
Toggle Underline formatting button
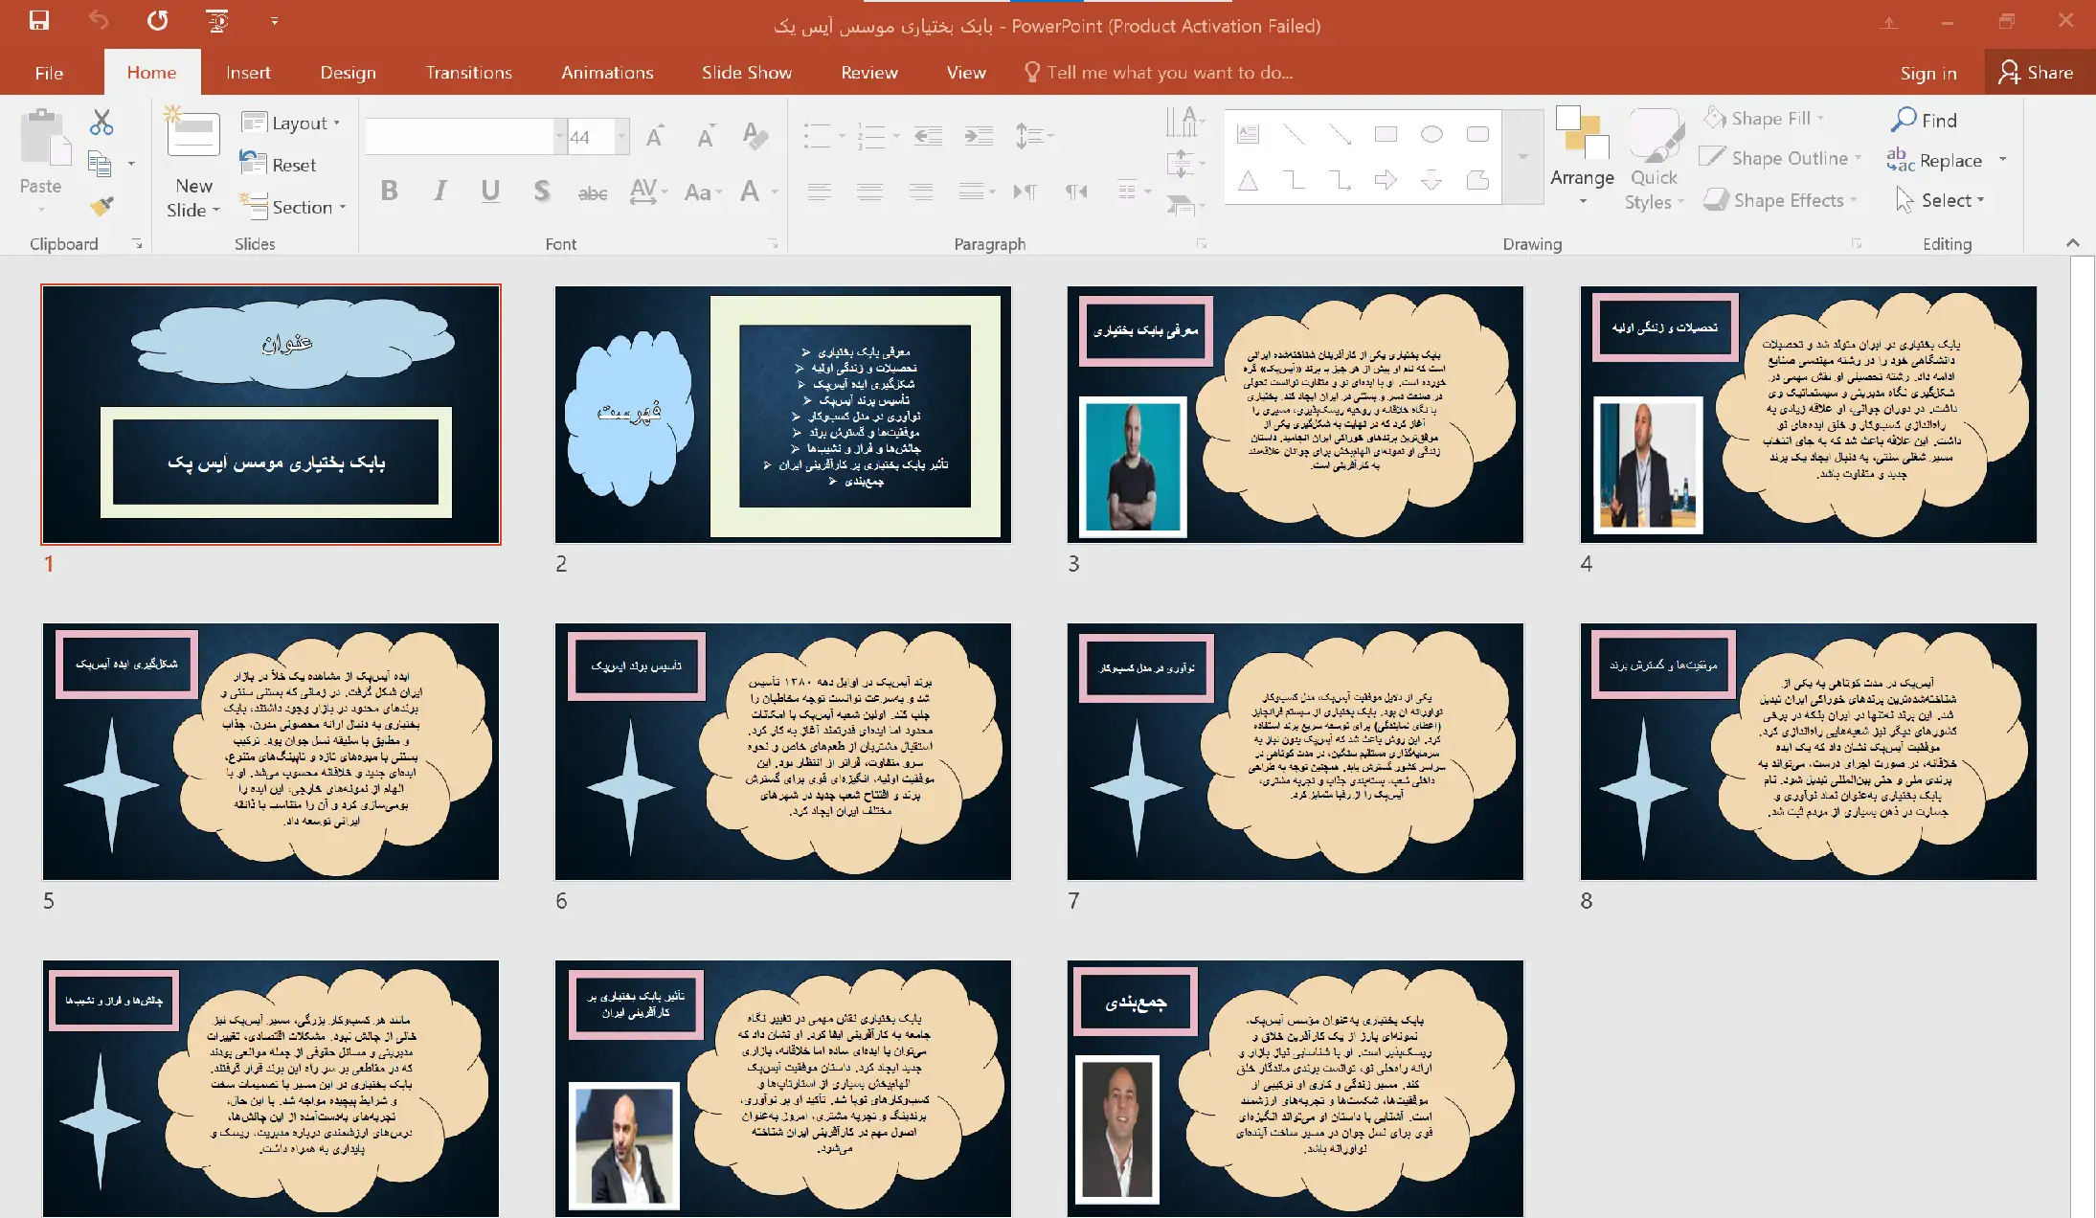pos(490,192)
